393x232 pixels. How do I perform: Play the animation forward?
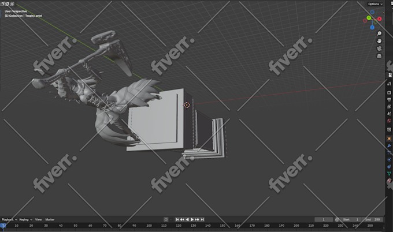192,219
